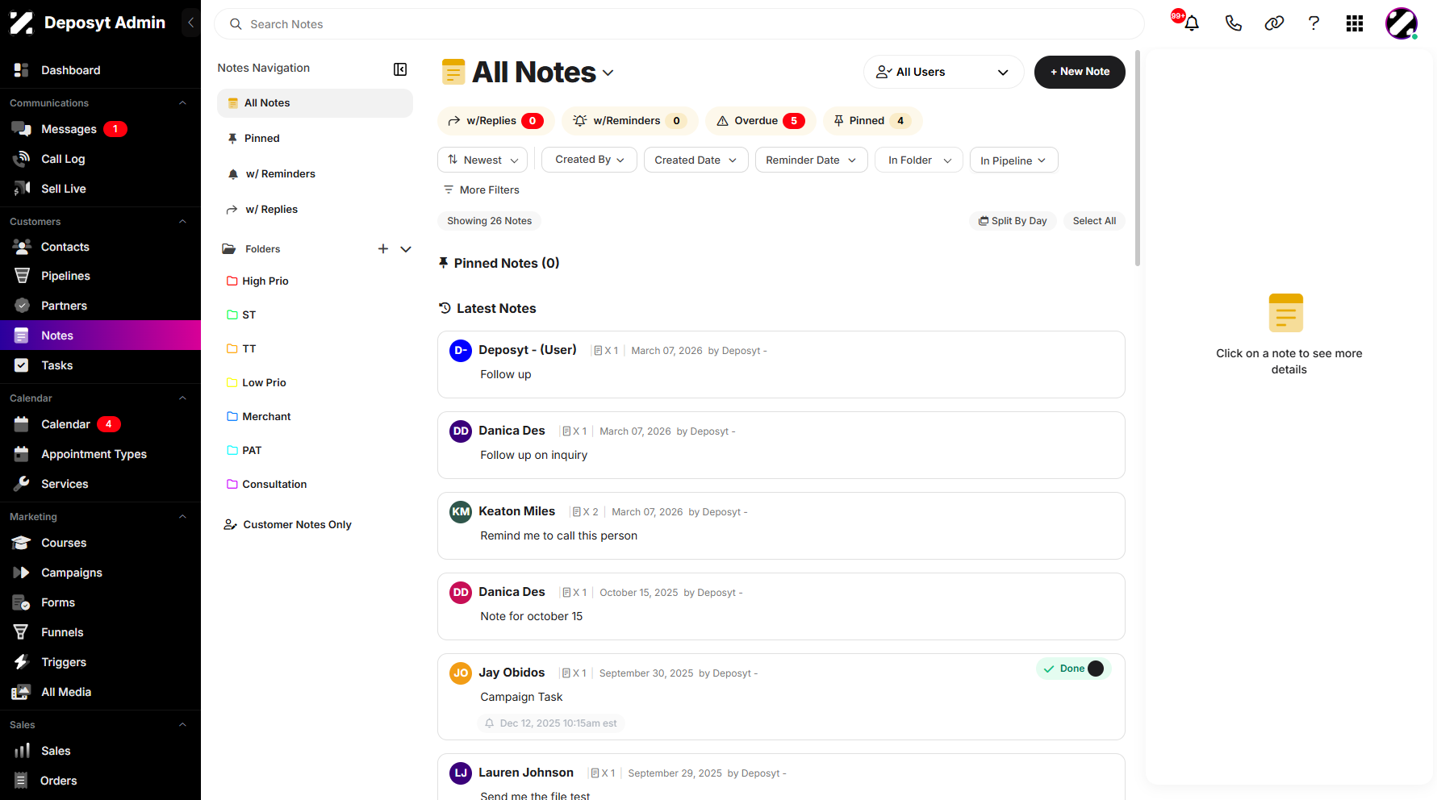
Task: Toggle the w/Reminders filter chip
Action: 630,121
